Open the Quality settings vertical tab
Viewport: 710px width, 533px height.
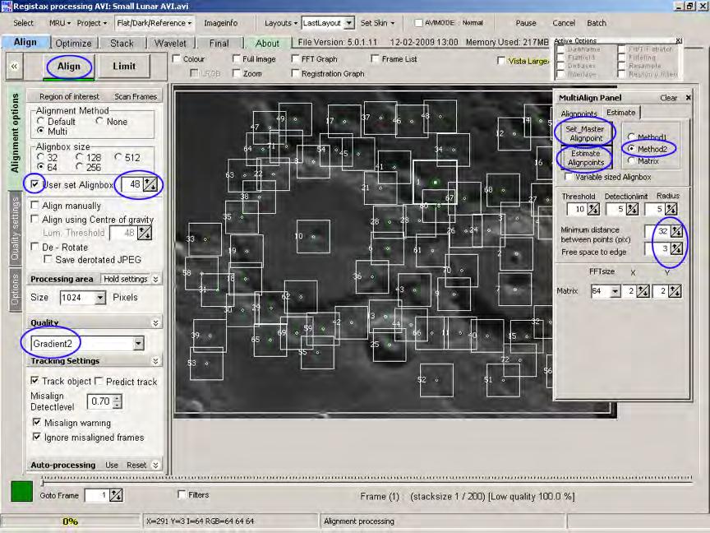(15, 228)
